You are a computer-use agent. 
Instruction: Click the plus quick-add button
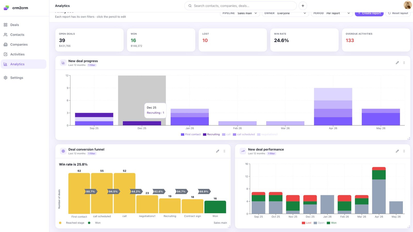[303, 6]
